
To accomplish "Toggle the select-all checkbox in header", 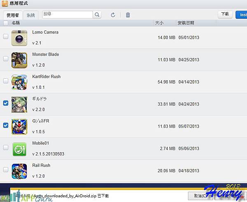I will tap(6, 23).
